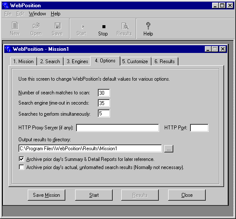Open the Help menu
This screenshot has width=236, height=219.
pyautogui.click(x=55, y=14)
